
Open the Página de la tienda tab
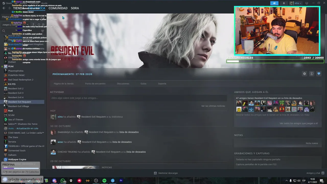click(64, 84)
